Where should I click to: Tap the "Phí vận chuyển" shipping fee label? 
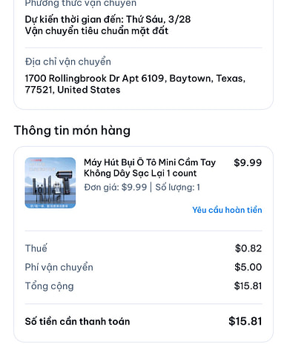(x=59, y=267)
